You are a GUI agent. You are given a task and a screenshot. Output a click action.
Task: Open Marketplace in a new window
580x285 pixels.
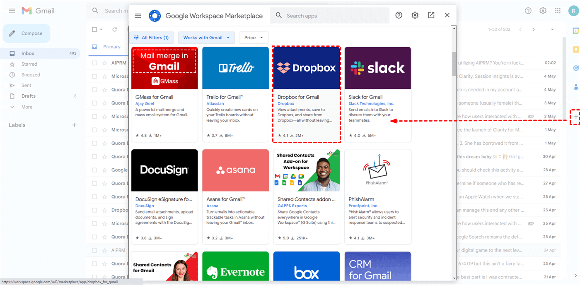tap(431, 15)
